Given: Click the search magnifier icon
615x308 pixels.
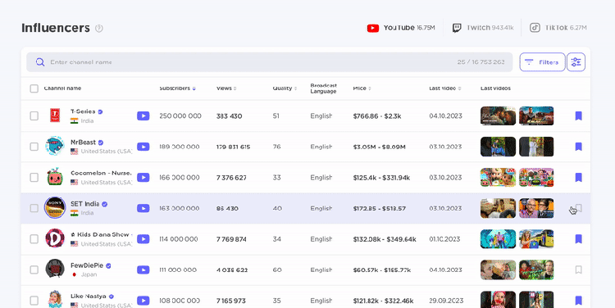Looking at the screenshot, I should pyautogui.click(x=40, y=62).
